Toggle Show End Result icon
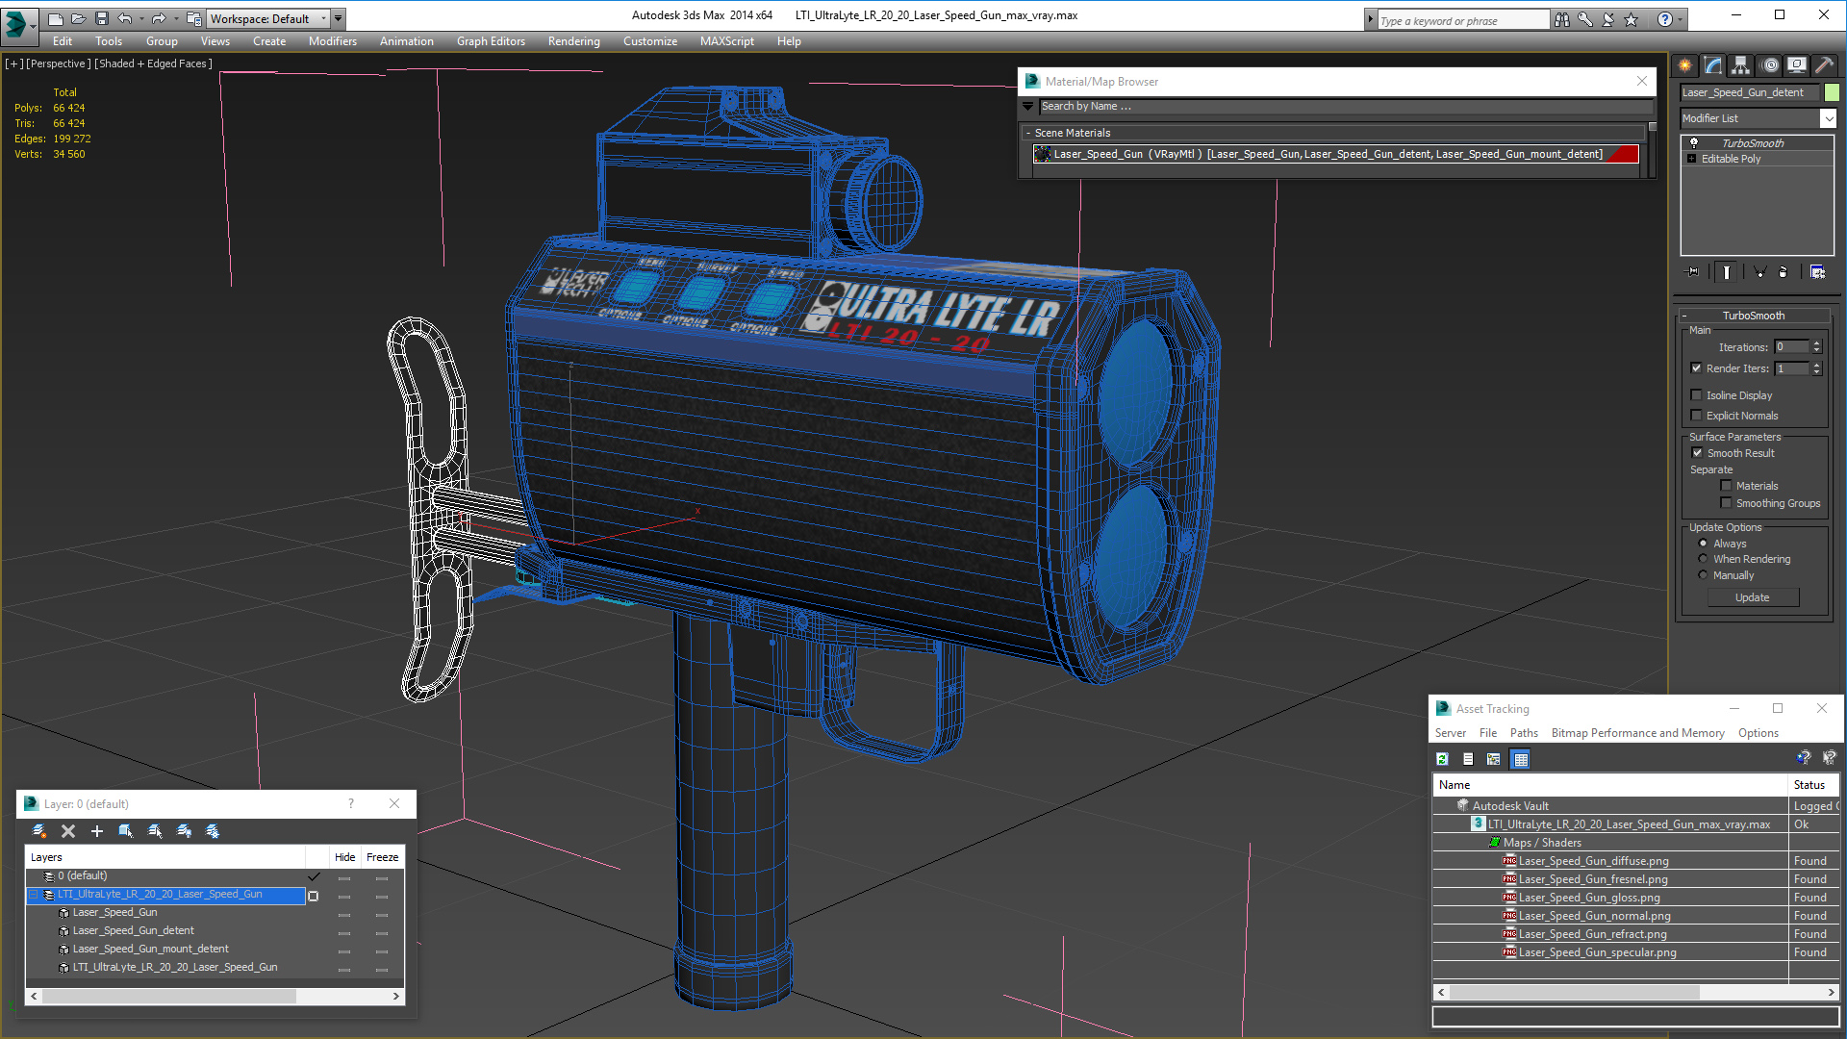Image resolution: width=1847 pixels, height=1039 pixels. [x=1727, y=272]
